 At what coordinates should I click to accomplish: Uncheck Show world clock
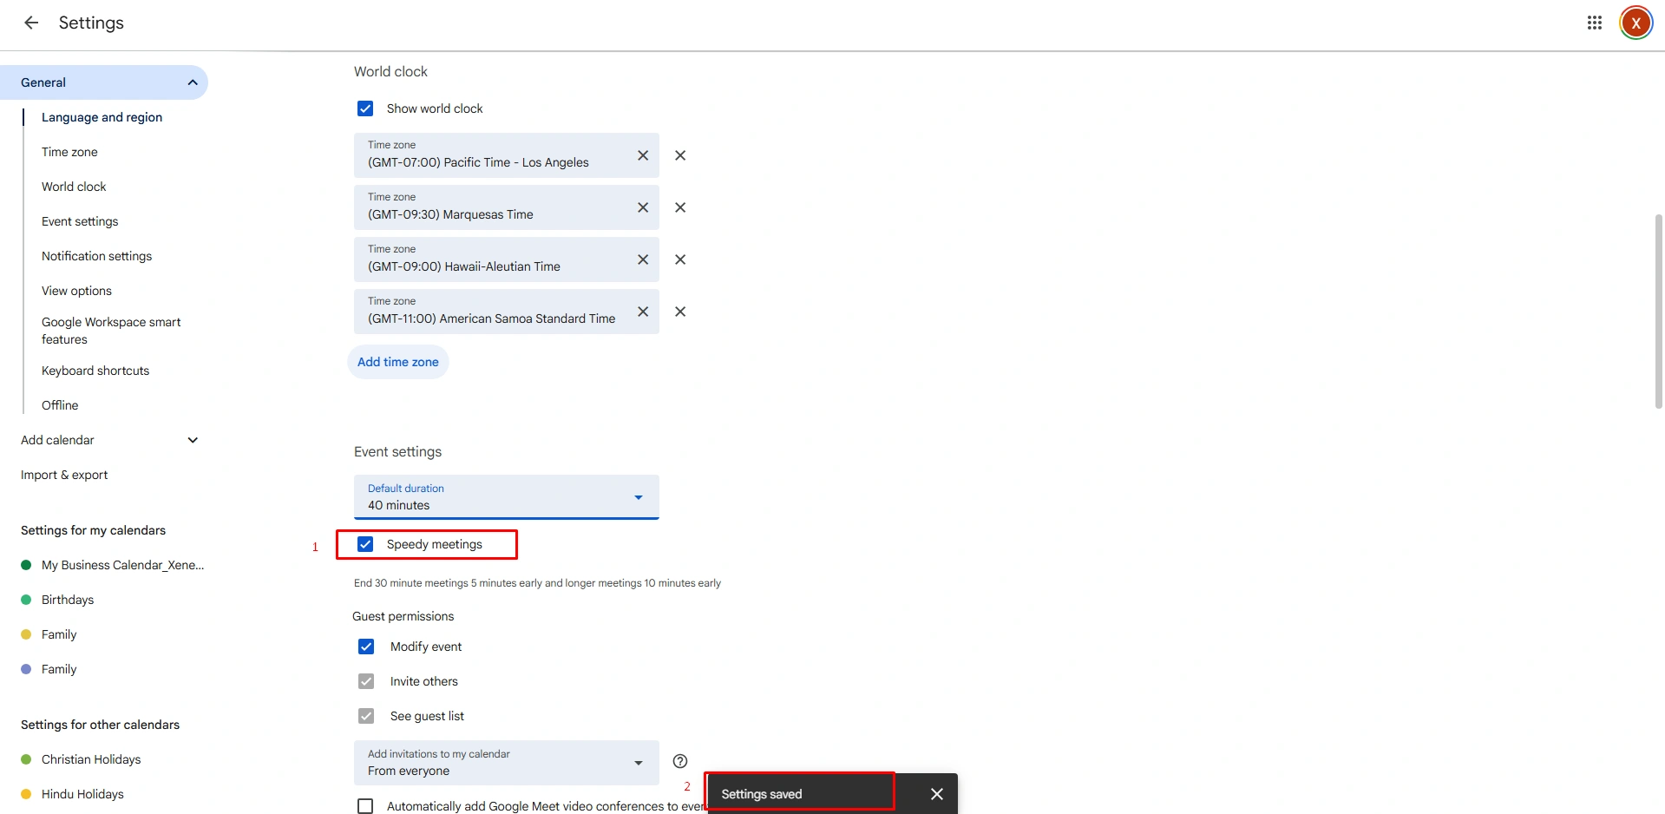365,108
